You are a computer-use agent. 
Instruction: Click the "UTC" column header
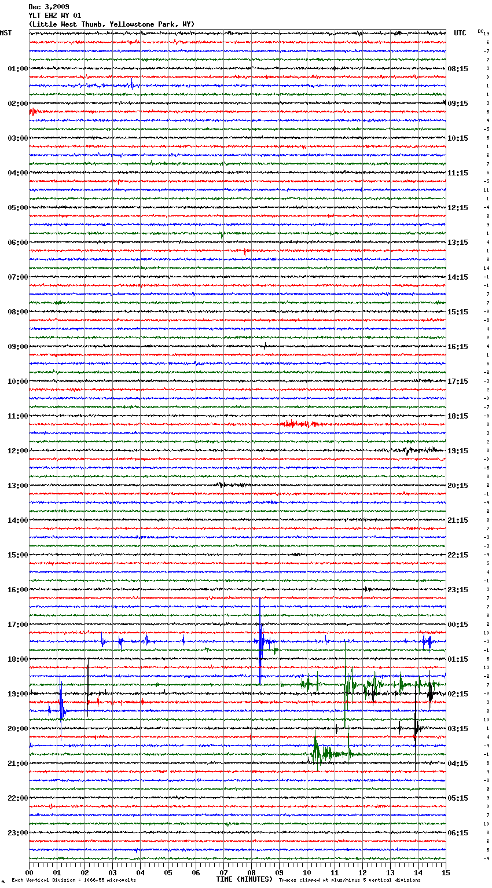[460, 33]
